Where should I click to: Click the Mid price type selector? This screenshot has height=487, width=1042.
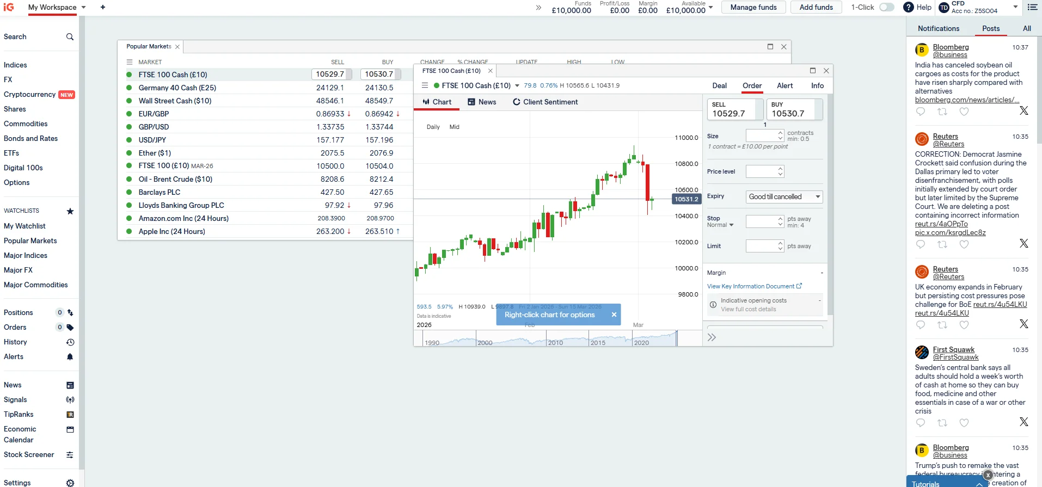coord(455,127)
